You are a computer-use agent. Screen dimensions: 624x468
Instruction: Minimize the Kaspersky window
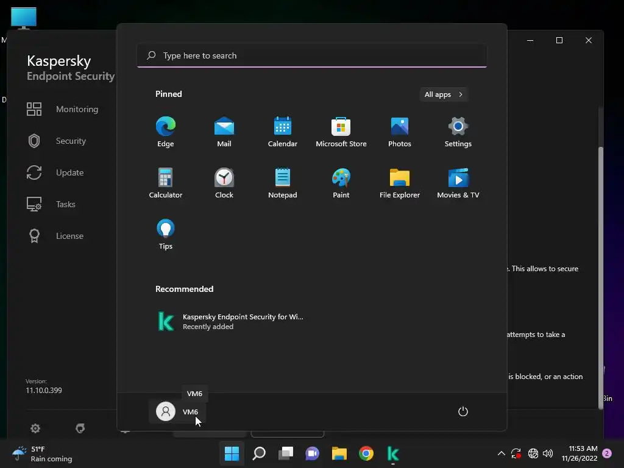coord(530,40)
